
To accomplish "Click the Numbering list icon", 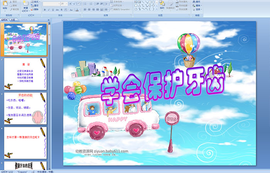I will [x=91, y=4].
